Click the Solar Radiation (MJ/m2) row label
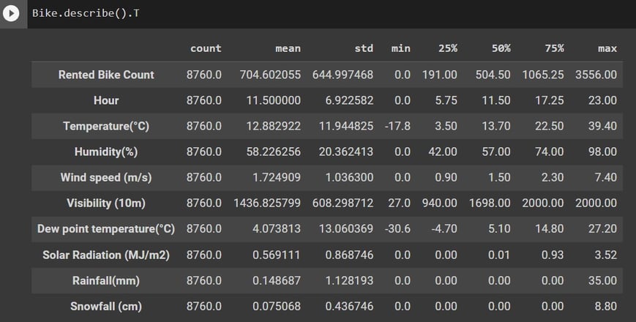Image resolution: width=636 pixels, height=322 pixels. (106, 255)
